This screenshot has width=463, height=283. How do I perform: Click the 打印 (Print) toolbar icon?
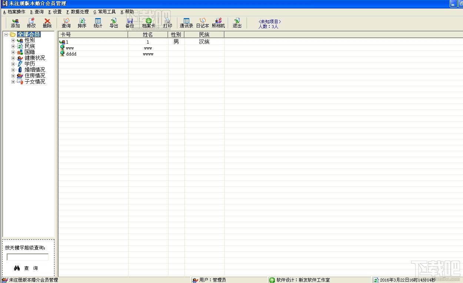click(167, 23)
